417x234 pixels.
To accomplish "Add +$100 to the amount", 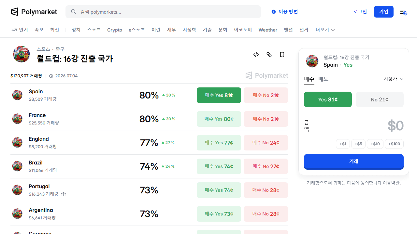I will pyautogui.click(x=394, y=144).
